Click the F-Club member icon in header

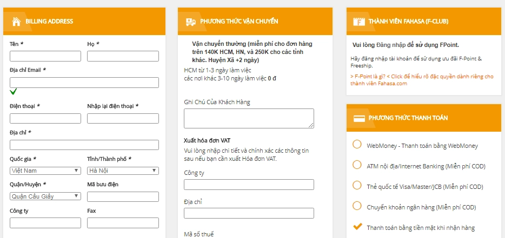point(359,22)
